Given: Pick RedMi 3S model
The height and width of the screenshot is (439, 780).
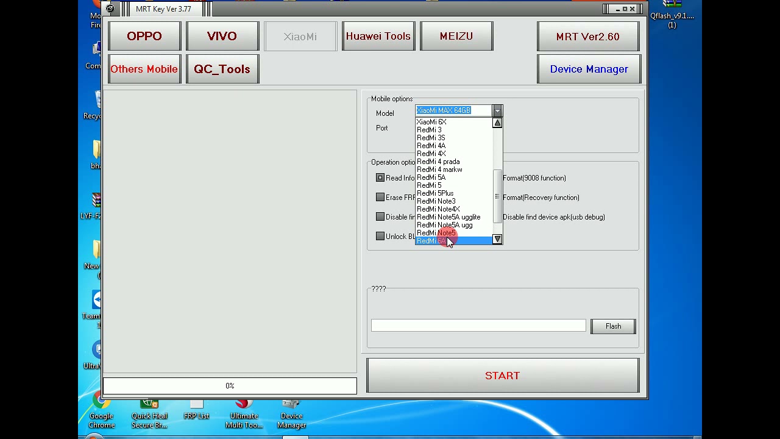Looking at the screenshot, I should click(x=454, y=138).
